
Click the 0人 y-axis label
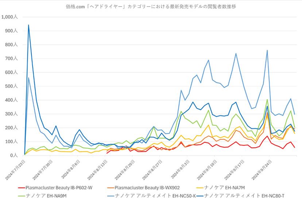click(x=14, y=155)
